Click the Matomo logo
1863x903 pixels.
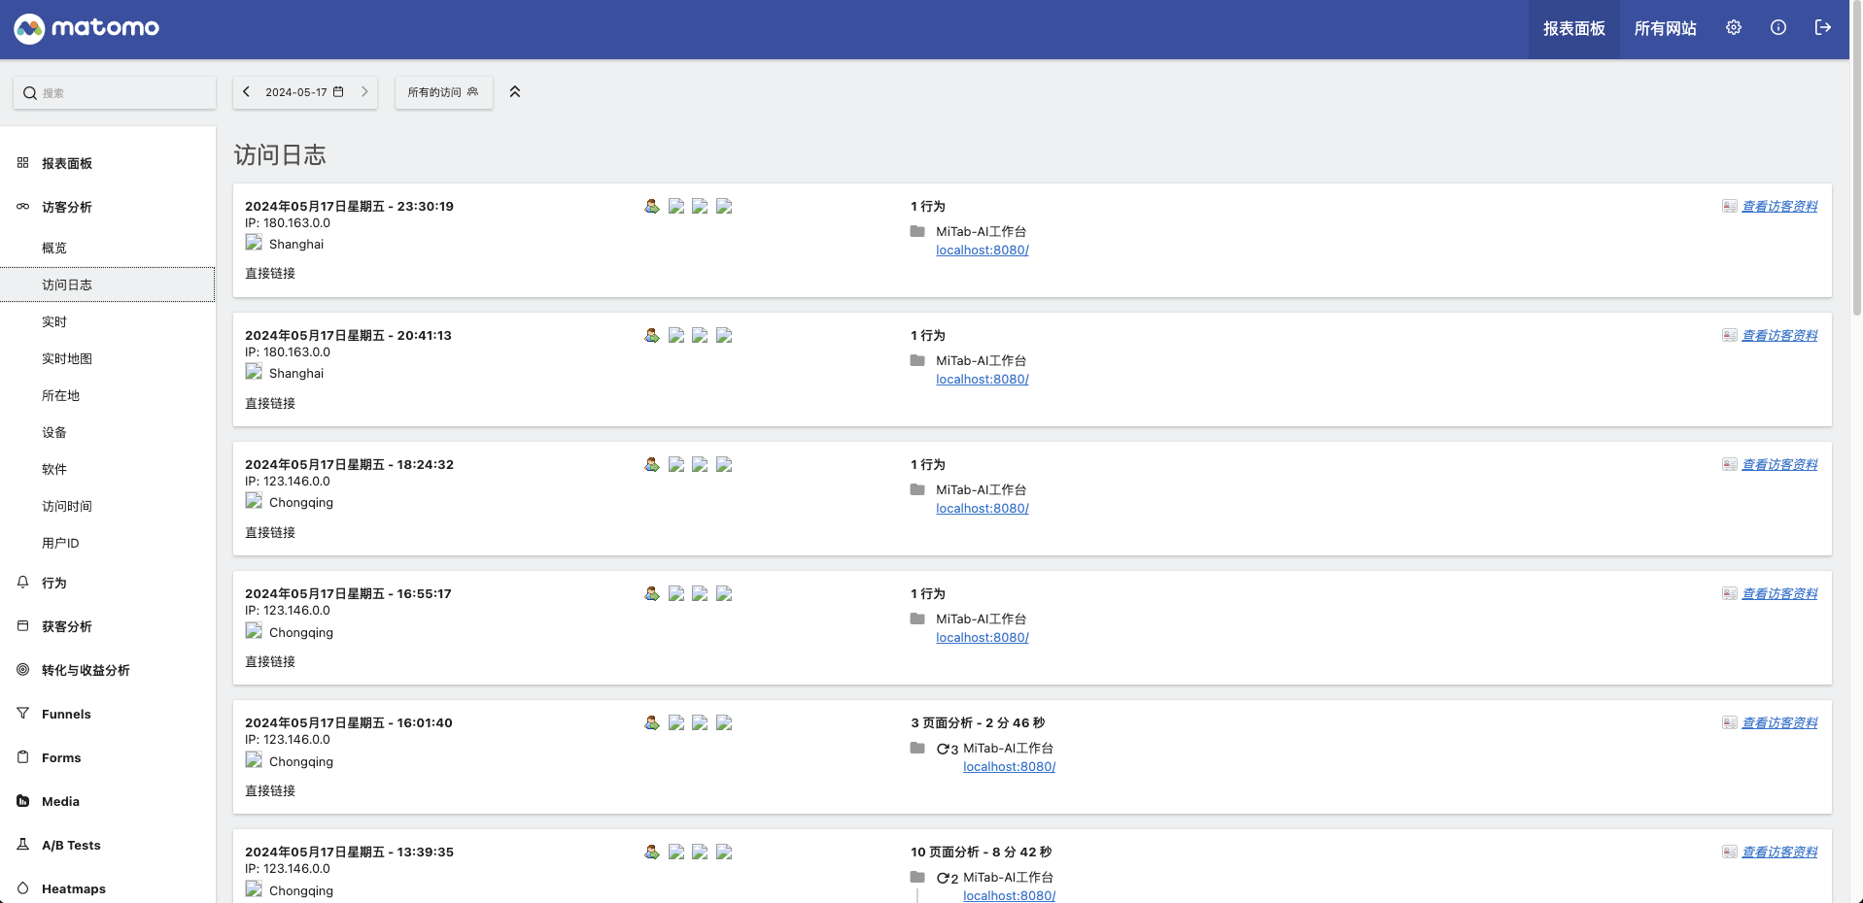pyautogui.click(x=86, y=28)
